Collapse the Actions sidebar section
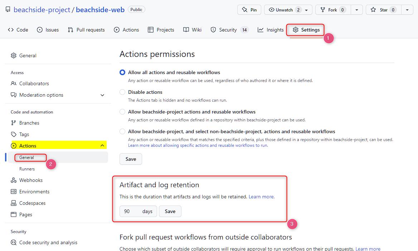This screenshot has width=418, height=251. [102, 145]
